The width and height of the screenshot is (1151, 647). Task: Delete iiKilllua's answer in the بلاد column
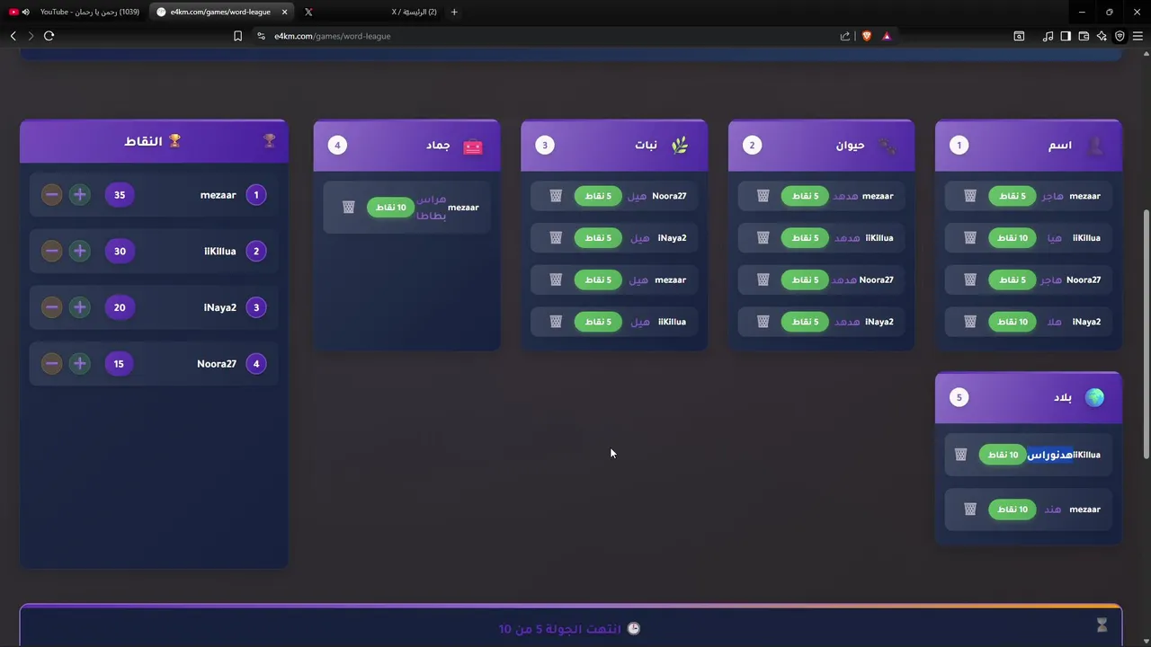960,455
